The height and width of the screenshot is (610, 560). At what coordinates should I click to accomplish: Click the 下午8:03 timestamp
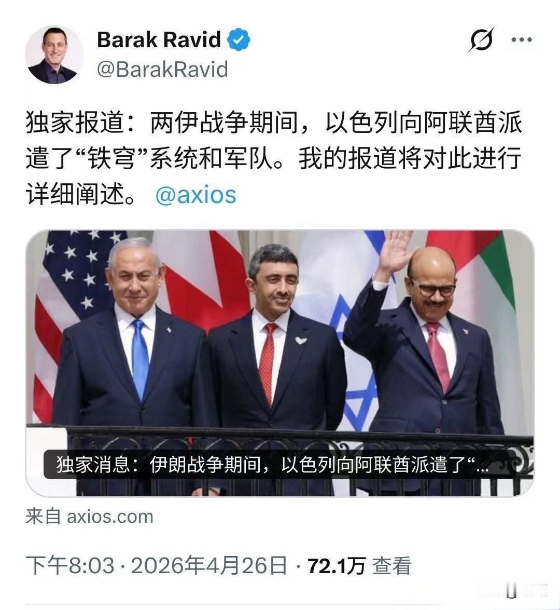[71, 565]
